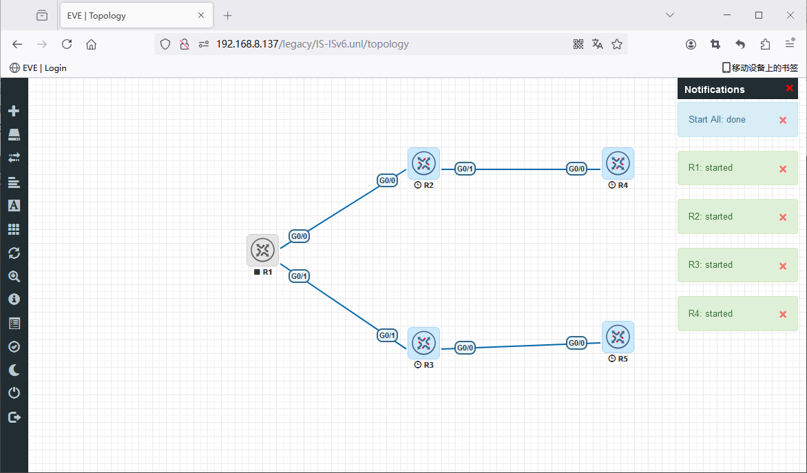Viewport: 807px width, 473px height.
Task: Close the Notifications panel with red X
Action: coord(789,88)
